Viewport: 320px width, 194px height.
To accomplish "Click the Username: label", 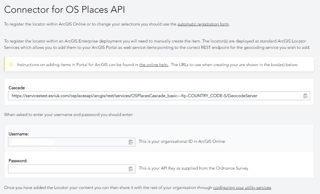I will click(19, 134).
